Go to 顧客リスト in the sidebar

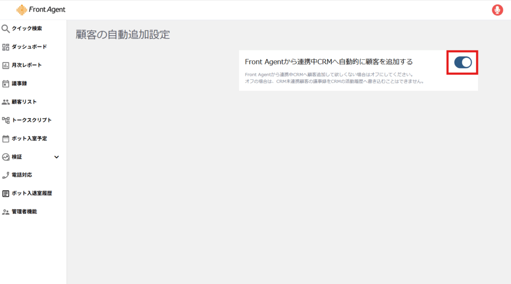pos(24,102)
